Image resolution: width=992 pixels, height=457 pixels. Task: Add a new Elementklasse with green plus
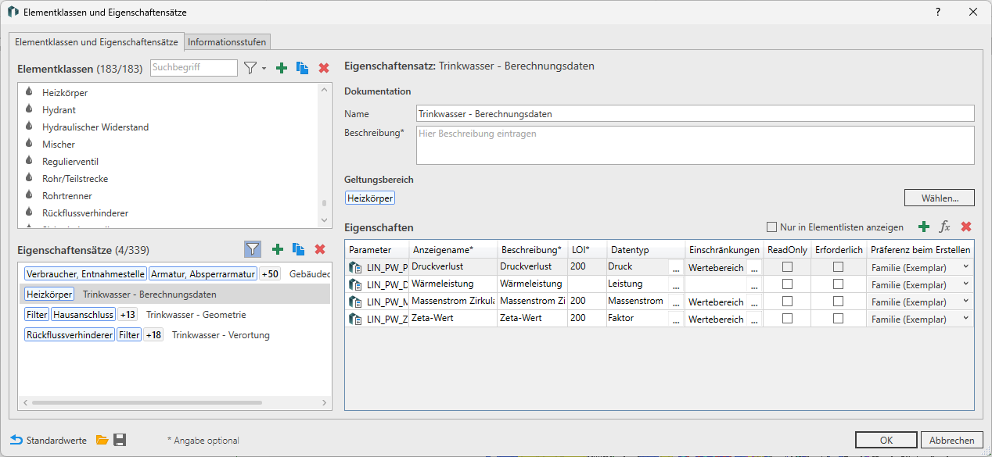pyautogui.click(x=282, y=68)
